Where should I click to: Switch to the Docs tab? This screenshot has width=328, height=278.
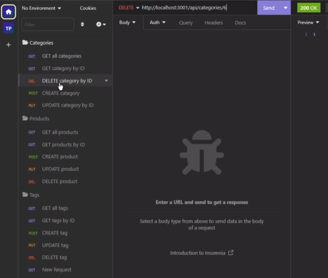click(x=240, y=22)
